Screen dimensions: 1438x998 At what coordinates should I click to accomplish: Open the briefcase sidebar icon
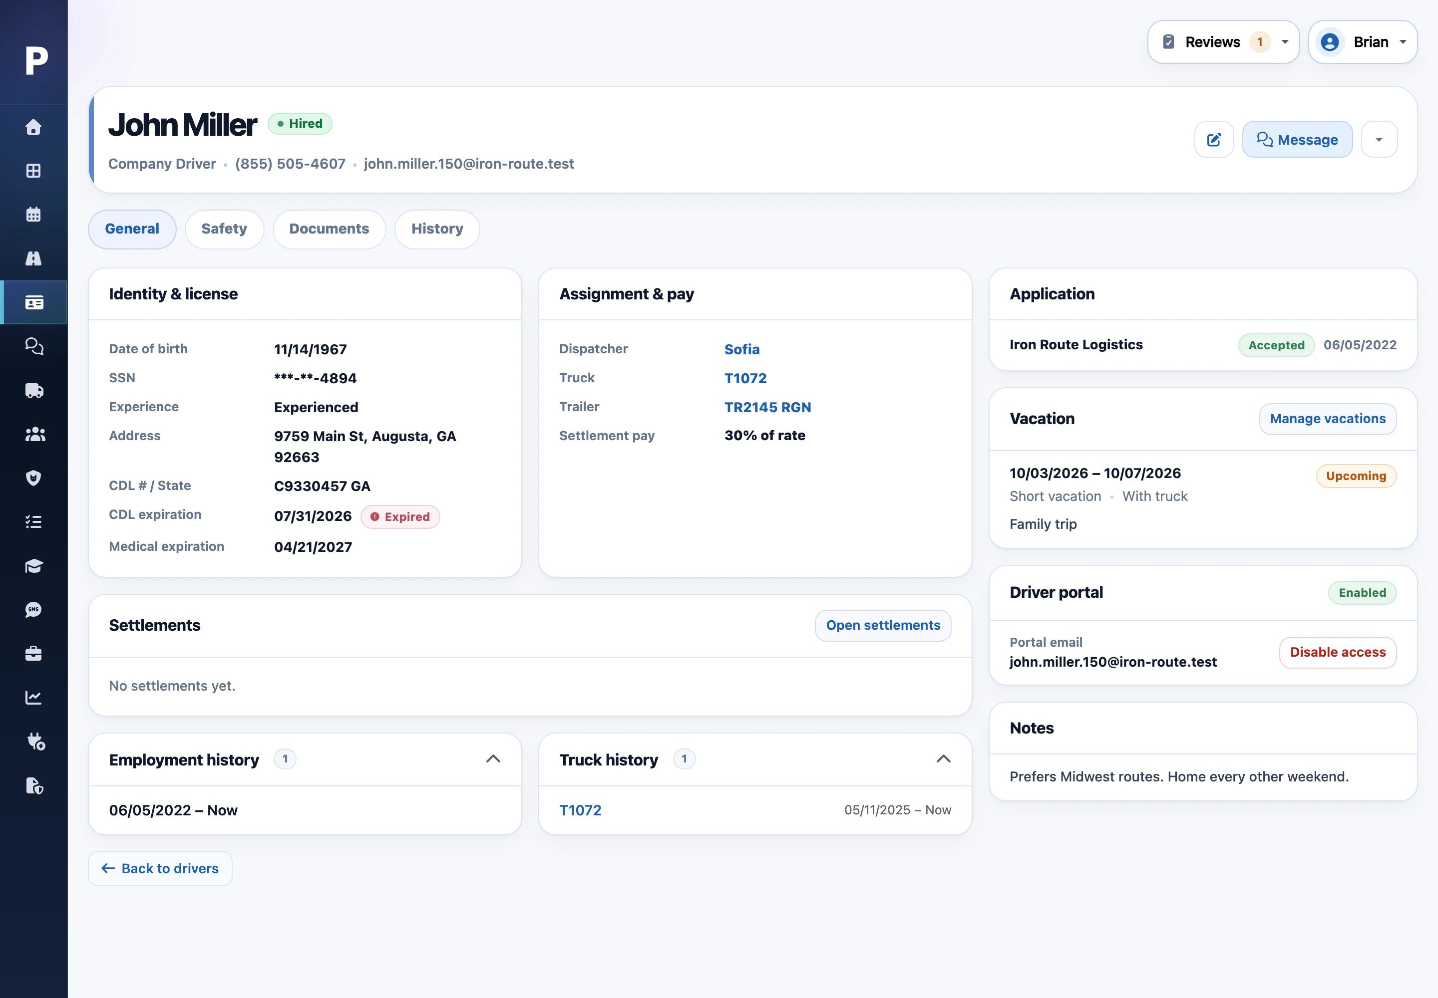[x=34, y=654]
